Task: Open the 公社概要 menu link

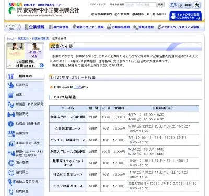Action: [x=122, y=14]
